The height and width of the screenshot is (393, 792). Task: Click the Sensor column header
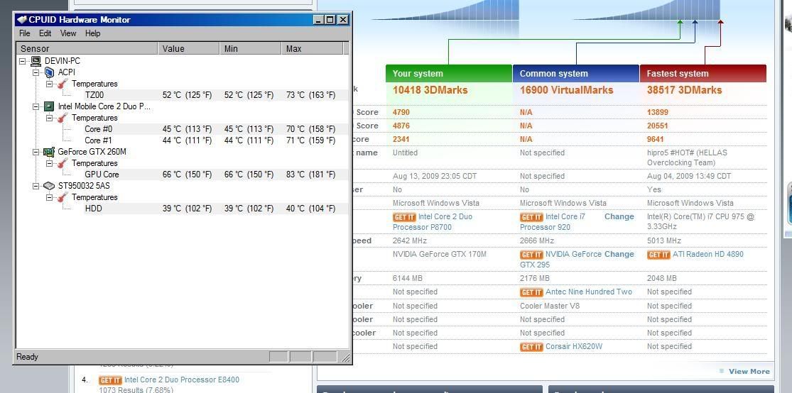(x=87, y=48)
